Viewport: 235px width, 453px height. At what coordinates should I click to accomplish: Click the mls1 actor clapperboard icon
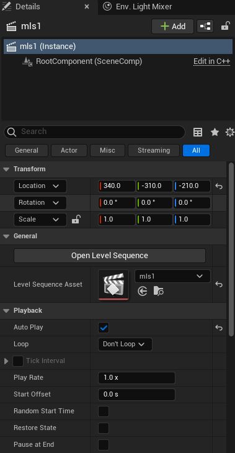(x=11, y=27)
